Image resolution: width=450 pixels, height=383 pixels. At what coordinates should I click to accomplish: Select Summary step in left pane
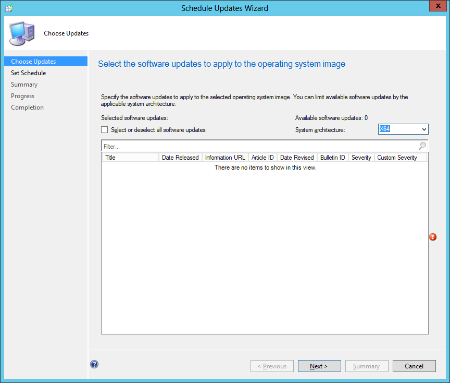tap(24, 85)
